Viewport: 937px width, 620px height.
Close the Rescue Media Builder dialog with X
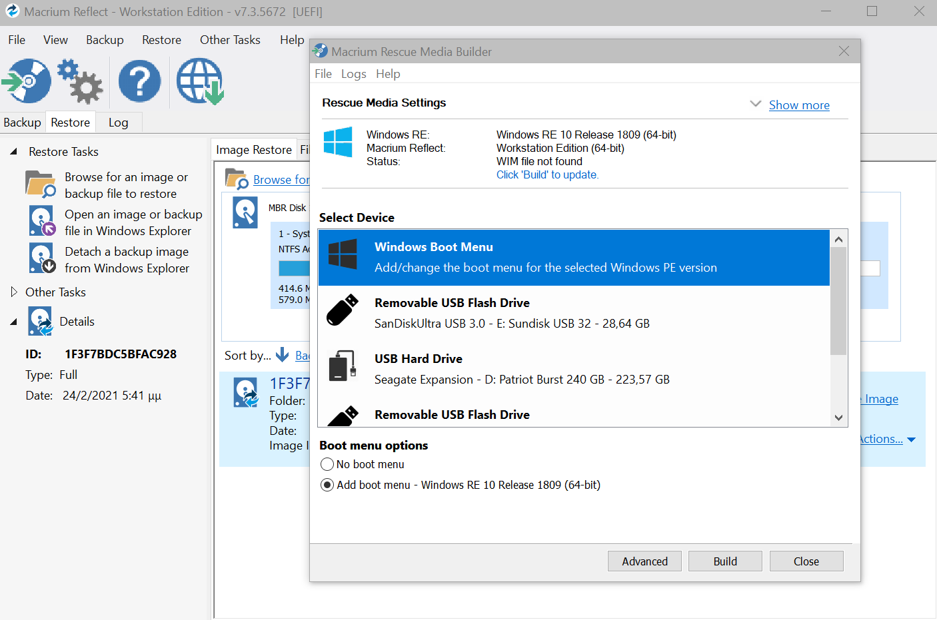point(844,51)
